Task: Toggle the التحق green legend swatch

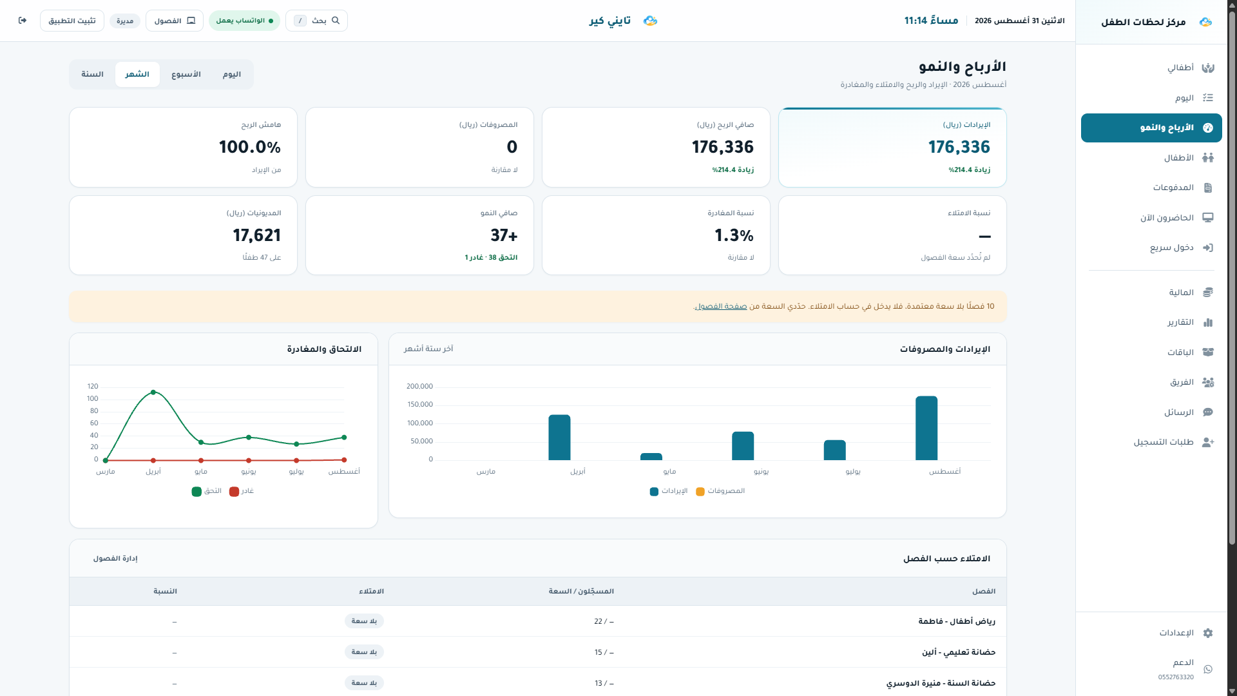Action: point(197,492)
